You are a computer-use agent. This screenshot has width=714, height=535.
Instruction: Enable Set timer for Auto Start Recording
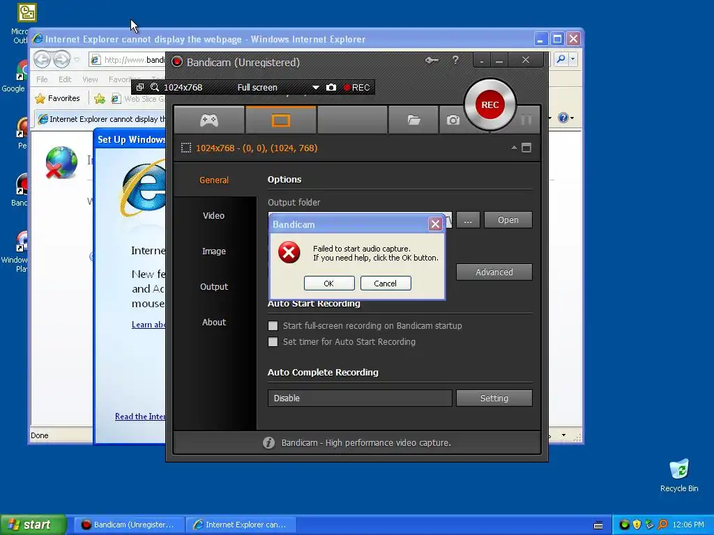[x=273, y=341]
